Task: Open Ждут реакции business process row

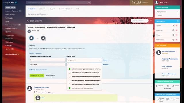Action: point(167,12)
